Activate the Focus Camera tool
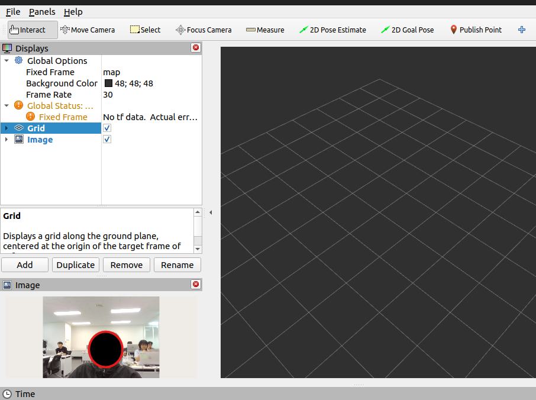 click(204, 30)
